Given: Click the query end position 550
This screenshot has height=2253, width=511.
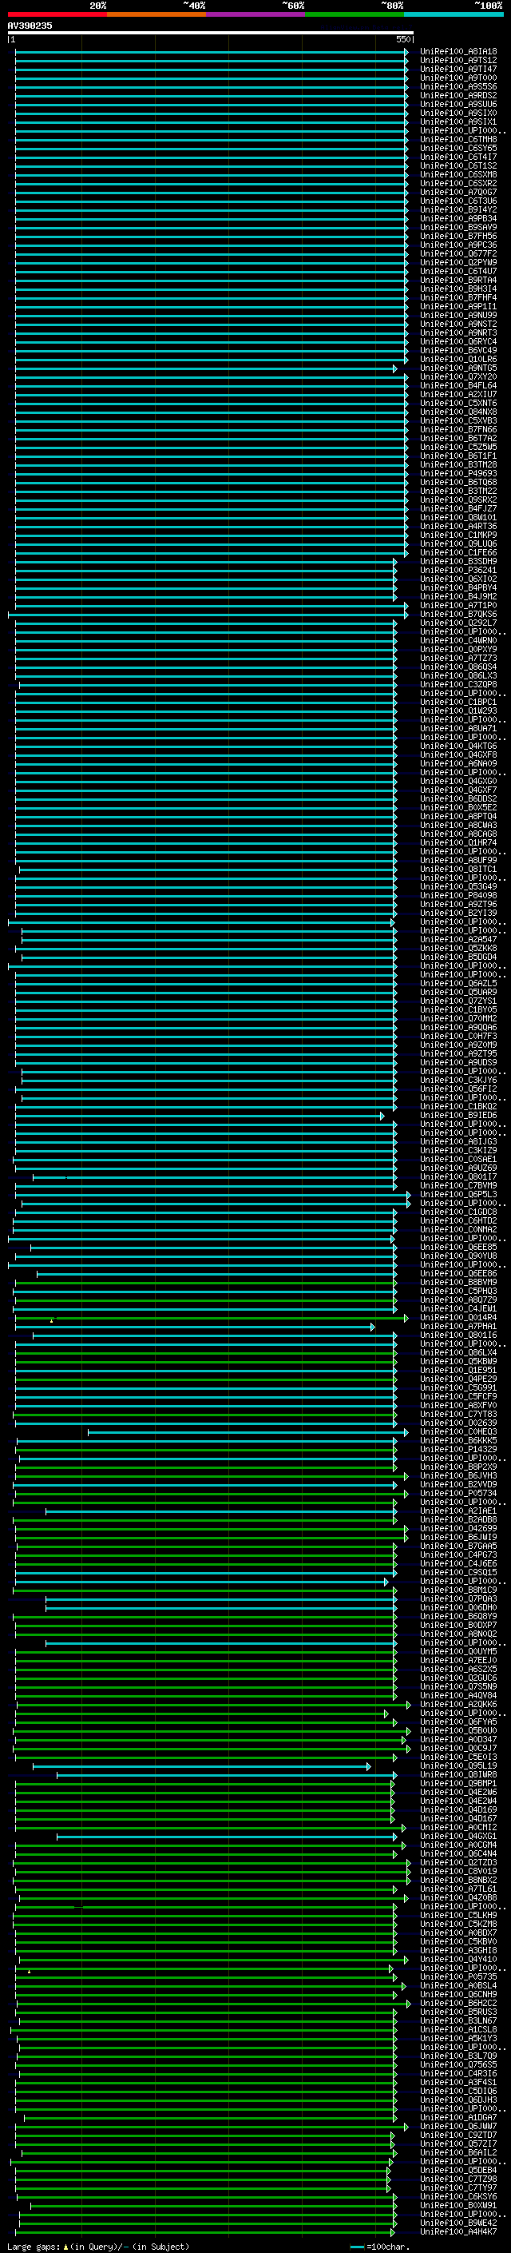Looking at the screenshot, I should [402, 39].
